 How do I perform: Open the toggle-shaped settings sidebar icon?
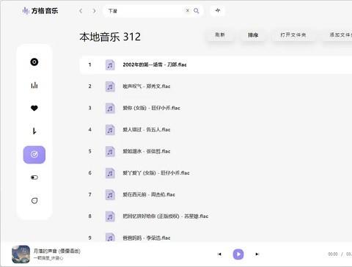34,178
